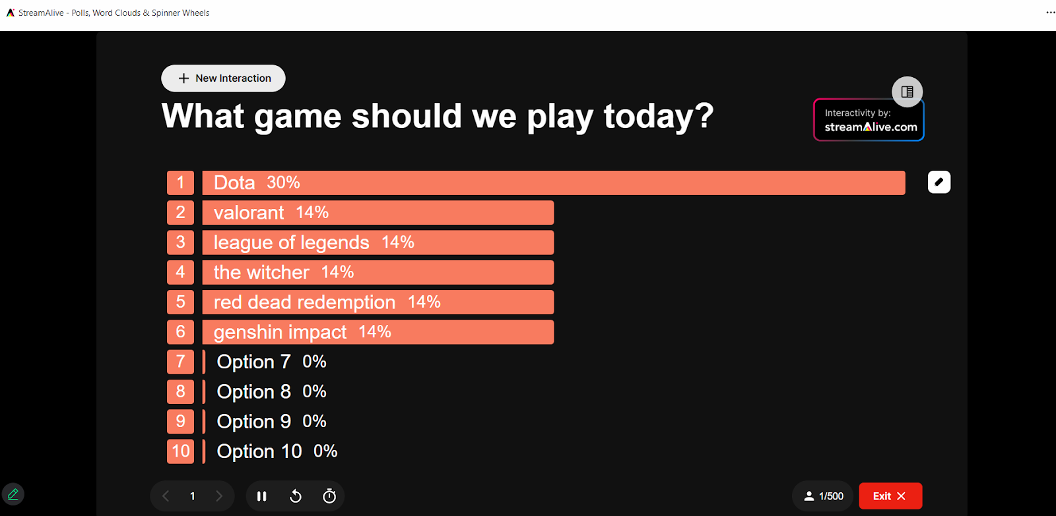
Task: Exit the presentation with the red button
Action: point(890,496)
